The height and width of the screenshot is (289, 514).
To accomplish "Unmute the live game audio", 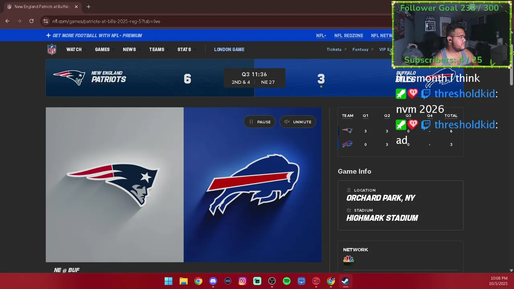I will click(x=298, y=122).
